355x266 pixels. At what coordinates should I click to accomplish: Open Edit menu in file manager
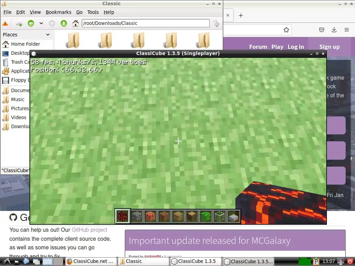[x=20, y=12]
